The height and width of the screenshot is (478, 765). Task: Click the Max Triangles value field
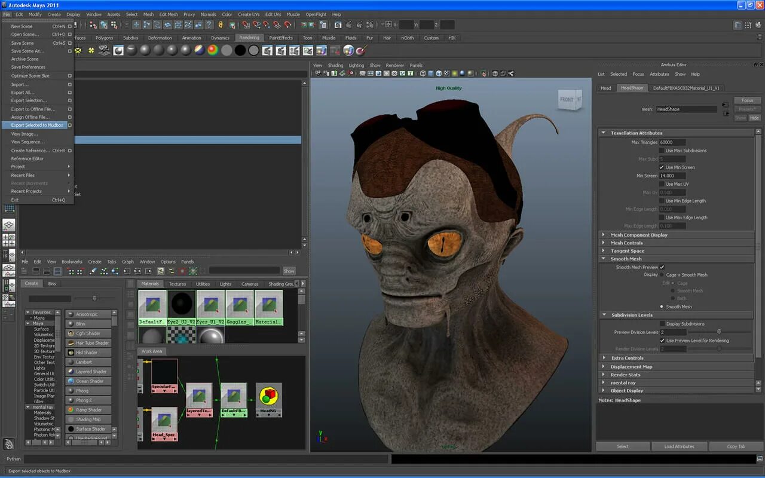tap(672, 142)
